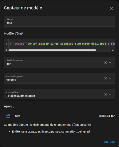The image size is (119, 147).
Task: Click the code editor right scroll arrow
Action: tap(112, 50)
